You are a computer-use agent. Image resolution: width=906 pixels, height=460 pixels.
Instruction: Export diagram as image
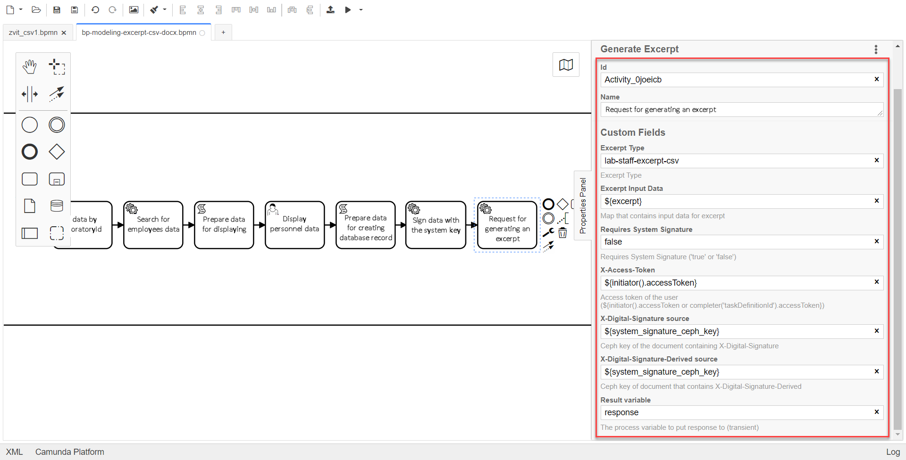(134, 10)
